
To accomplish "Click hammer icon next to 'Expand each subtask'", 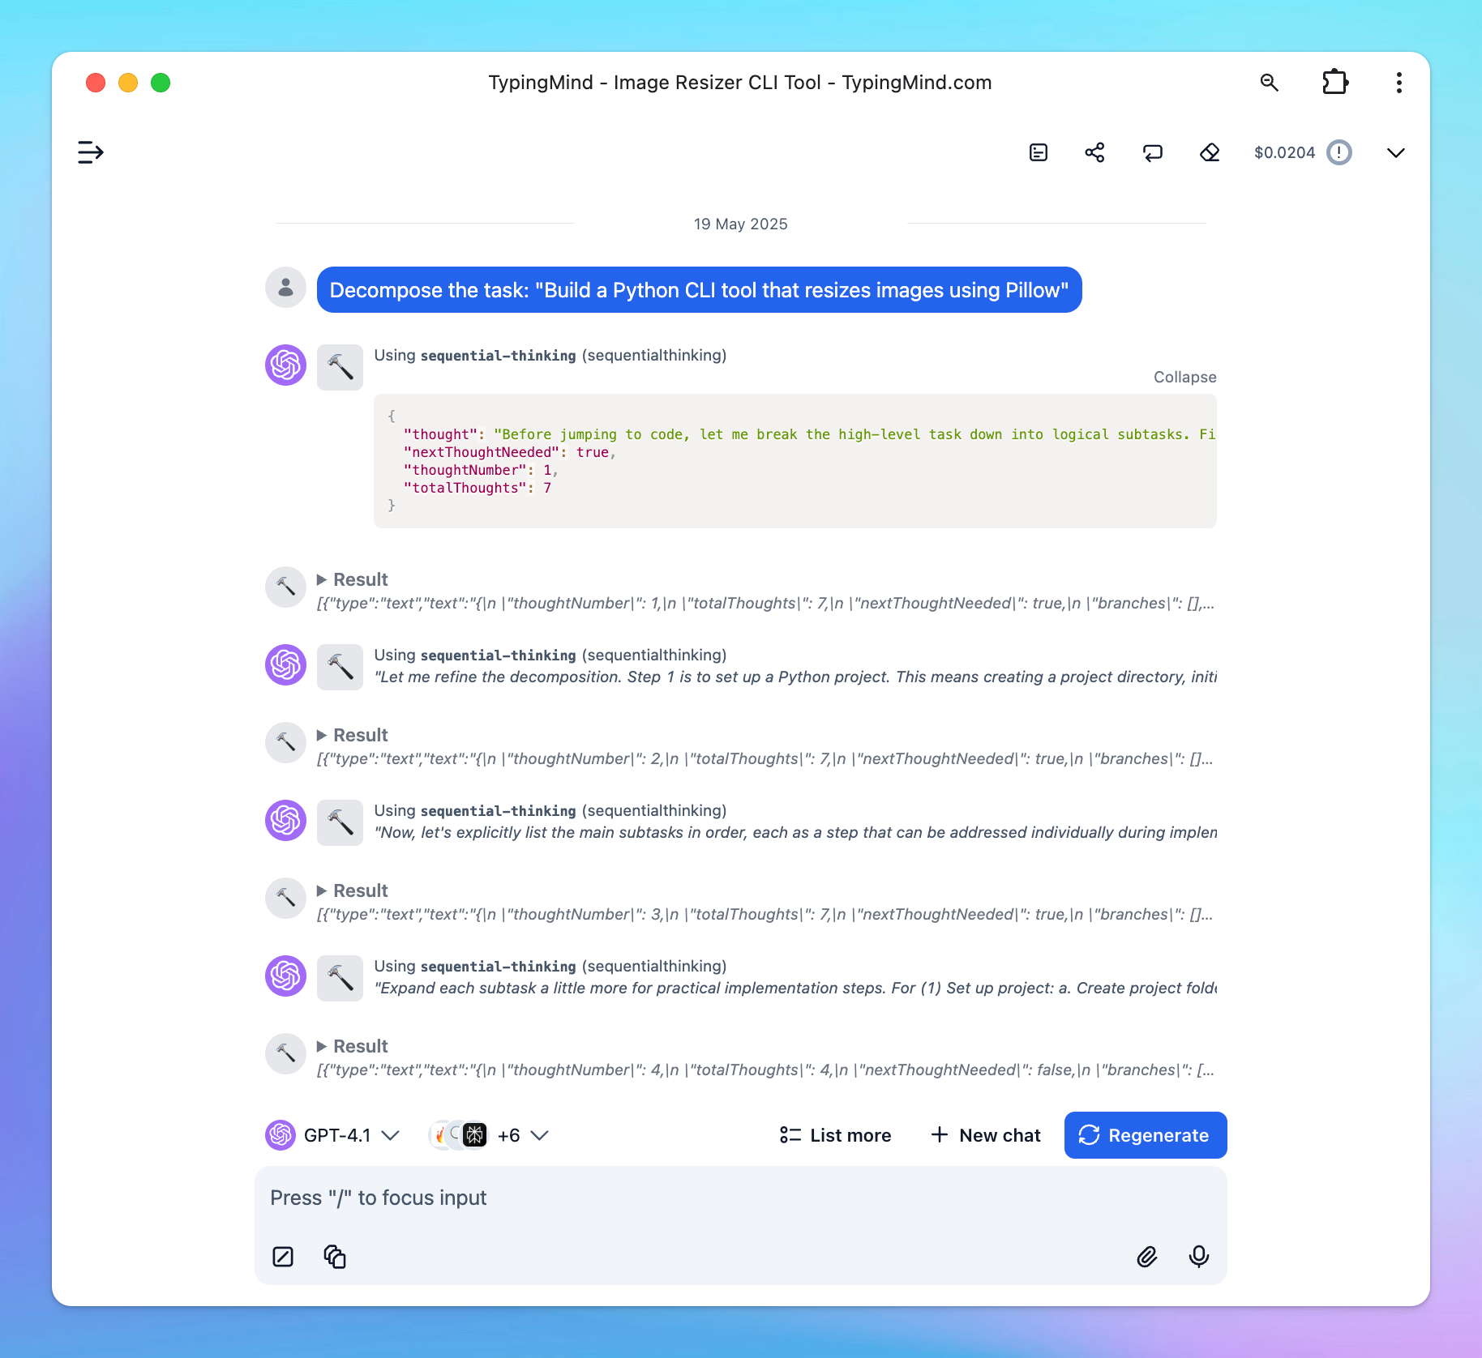I will click(x=340, y=978).
